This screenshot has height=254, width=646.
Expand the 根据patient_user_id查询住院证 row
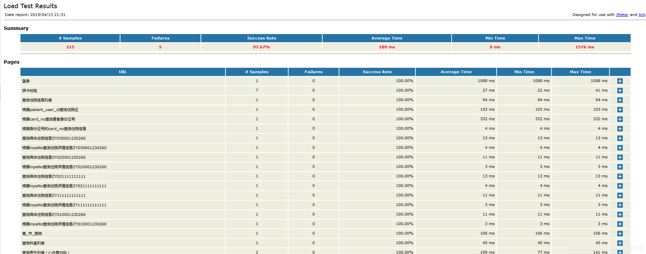point(620,110)
